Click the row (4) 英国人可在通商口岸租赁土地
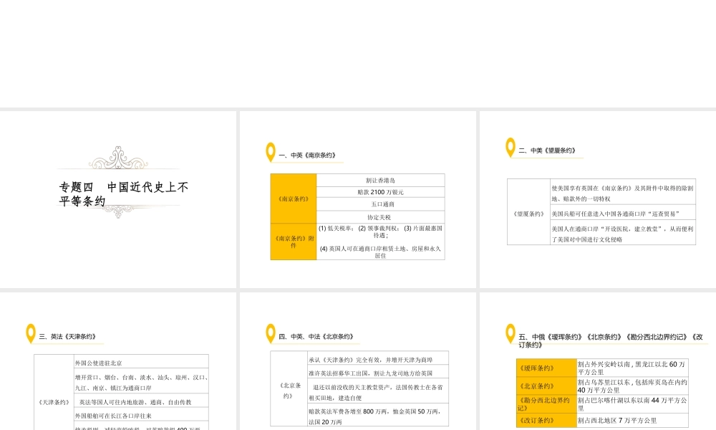 [380, 252]
